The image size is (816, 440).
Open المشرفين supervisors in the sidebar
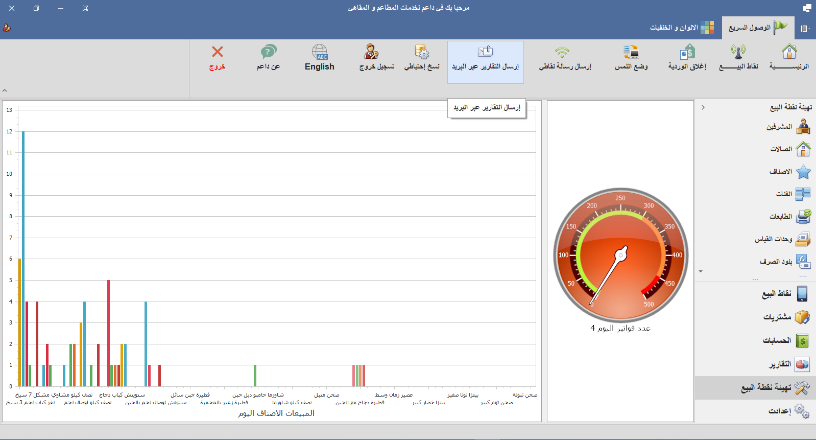point(789,126)
